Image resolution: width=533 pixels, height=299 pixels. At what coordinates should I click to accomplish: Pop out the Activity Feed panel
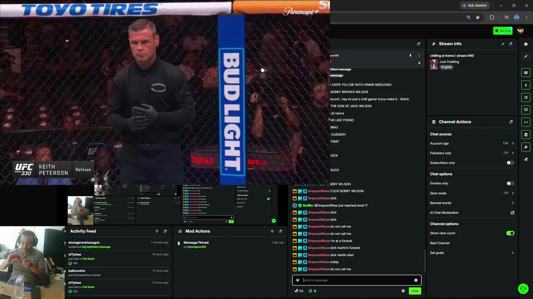(x=165, y=231)
